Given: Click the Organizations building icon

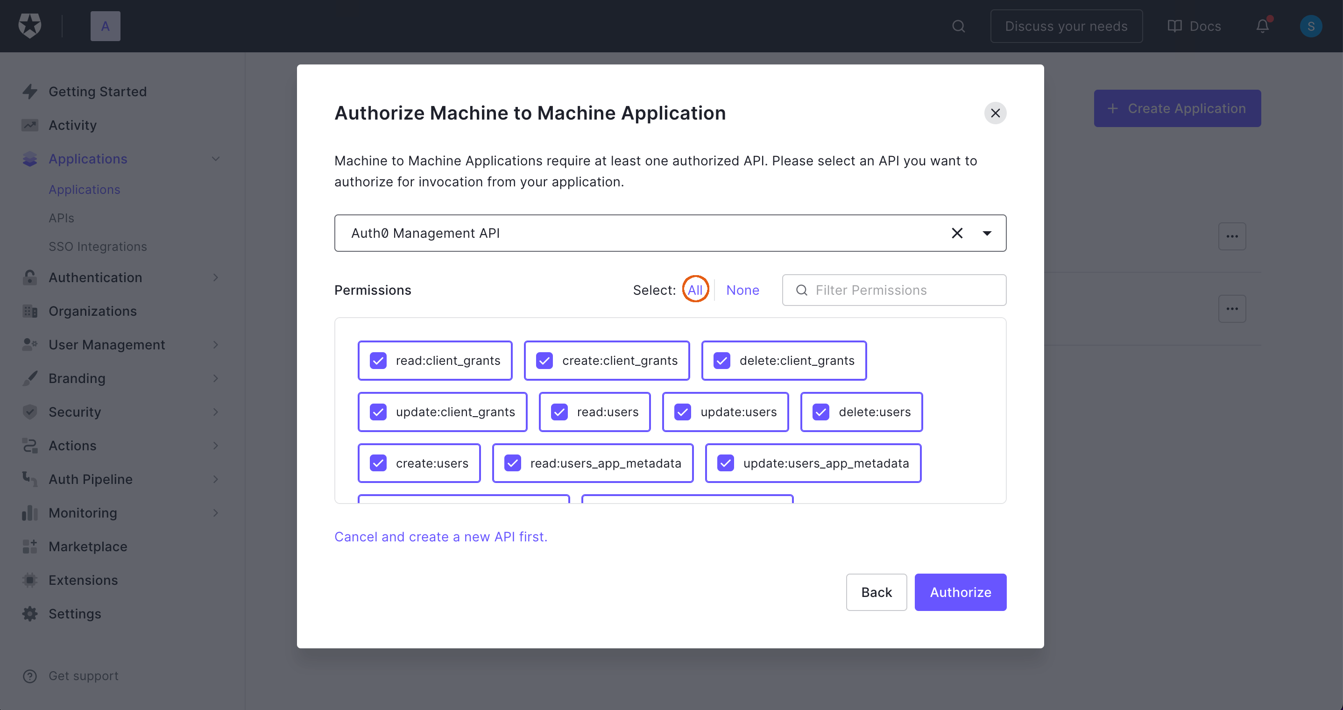Looking at the screenshot, I should (30, 311).
